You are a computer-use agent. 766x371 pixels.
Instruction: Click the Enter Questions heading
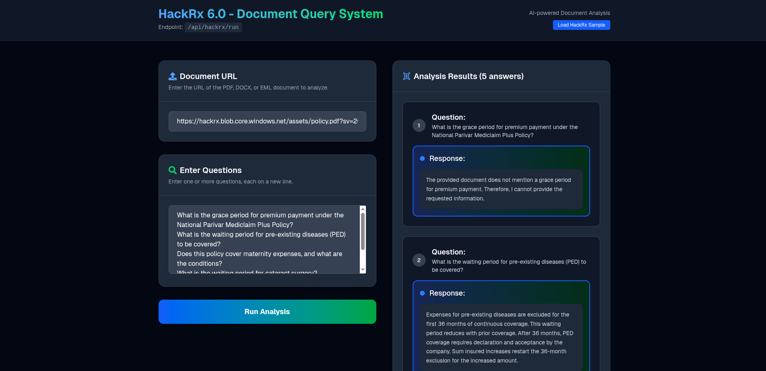pyautogui.click(x=211, y=170)
